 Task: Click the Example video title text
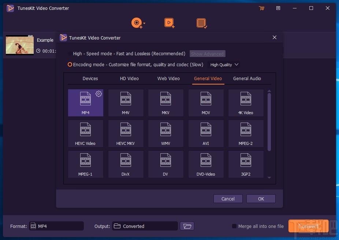pyautogui.click(x=45, y=40)
